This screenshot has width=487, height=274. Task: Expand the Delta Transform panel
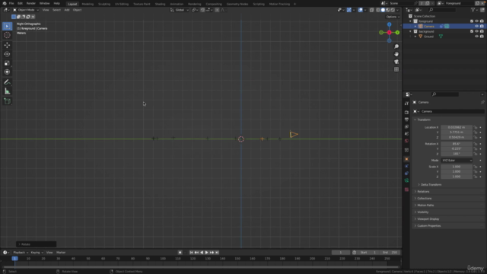click(431, 184)
